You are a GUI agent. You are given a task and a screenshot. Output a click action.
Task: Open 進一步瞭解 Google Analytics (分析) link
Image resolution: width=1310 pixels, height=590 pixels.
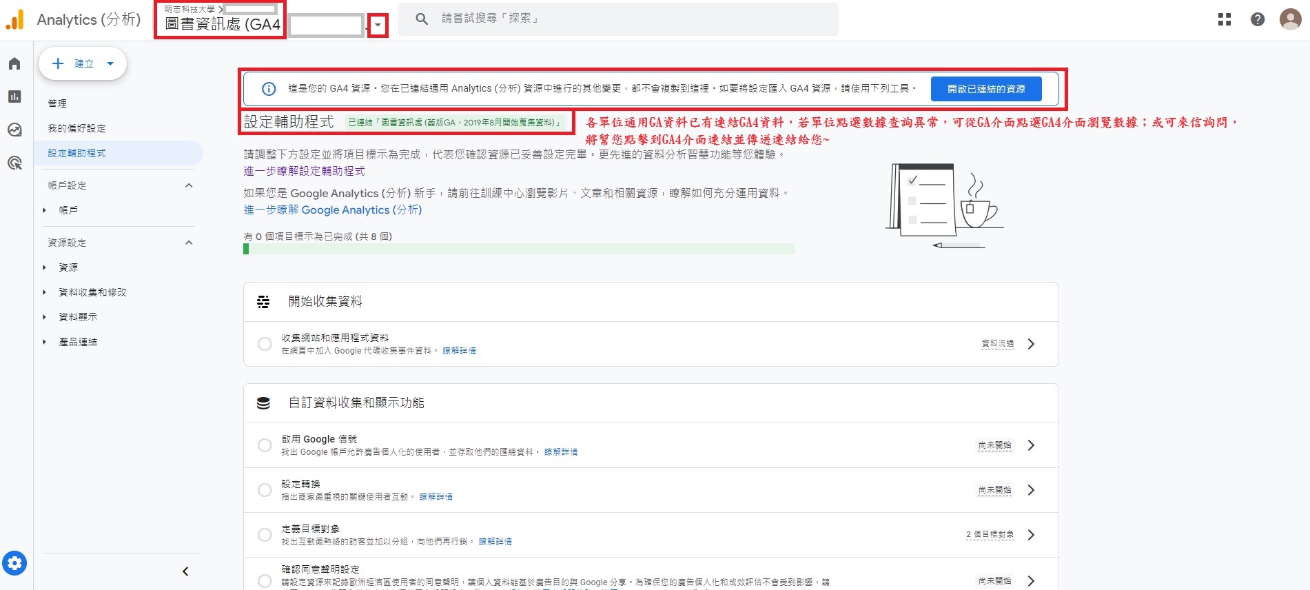[x=333, y=210]
